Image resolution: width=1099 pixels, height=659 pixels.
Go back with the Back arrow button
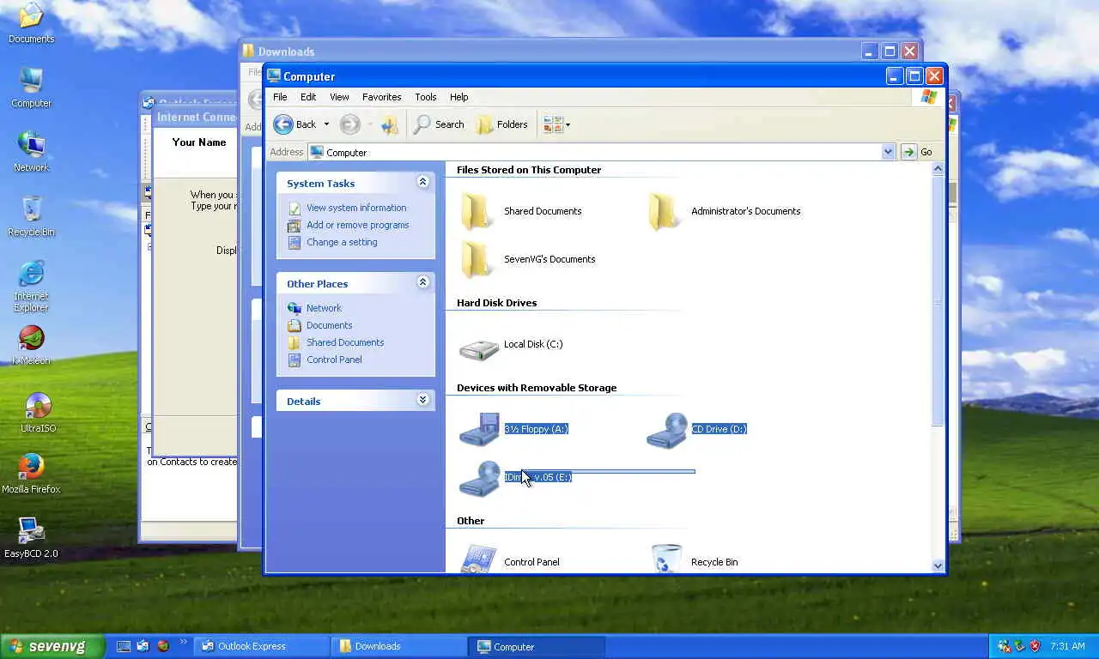pyautogui.click(x=294, y=124)
